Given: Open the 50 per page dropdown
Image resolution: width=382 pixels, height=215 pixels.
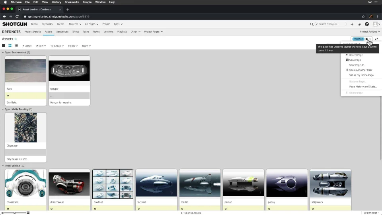Looking at the screenshot, I should [371, 213].
